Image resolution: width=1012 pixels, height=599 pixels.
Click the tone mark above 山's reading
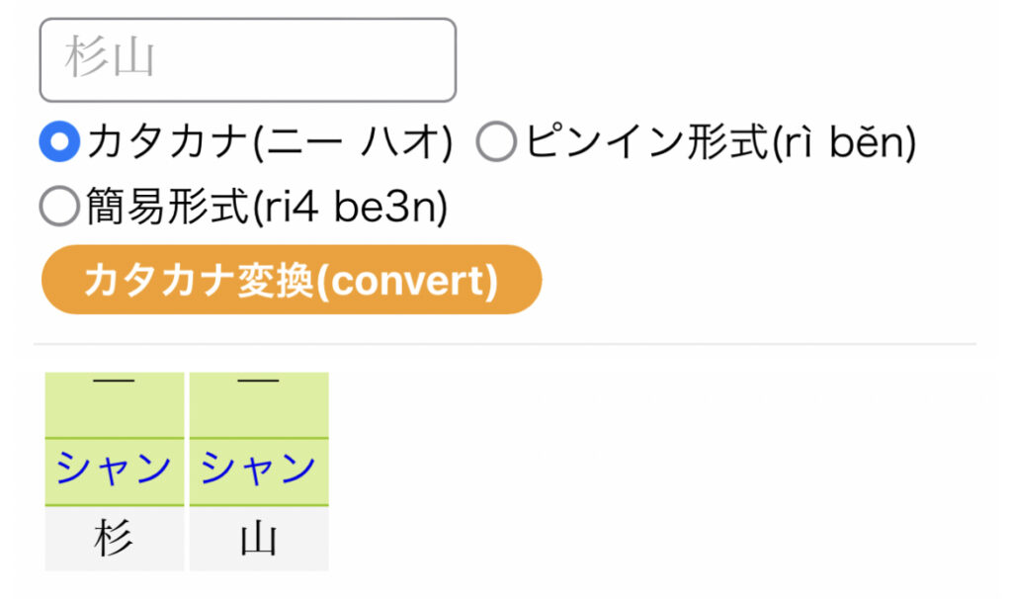click(259, 385)
